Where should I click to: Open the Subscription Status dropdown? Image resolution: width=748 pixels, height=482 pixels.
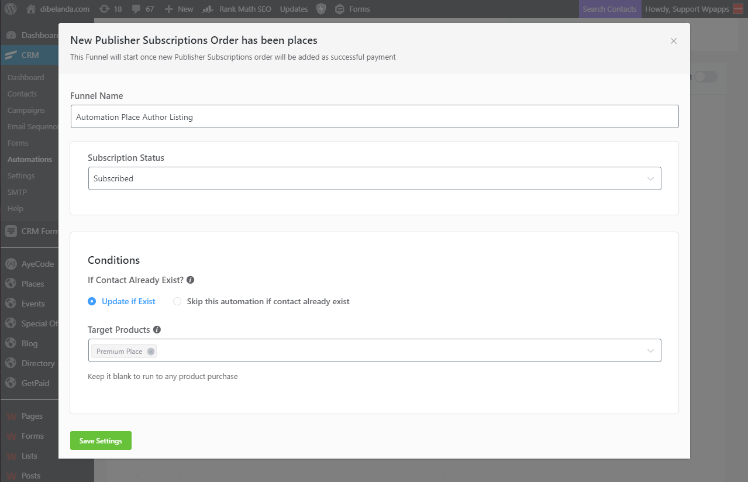click(x=374, y=178)
